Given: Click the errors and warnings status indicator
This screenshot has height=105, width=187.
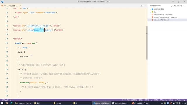Looking at the screenshot, I should (5, 100).
